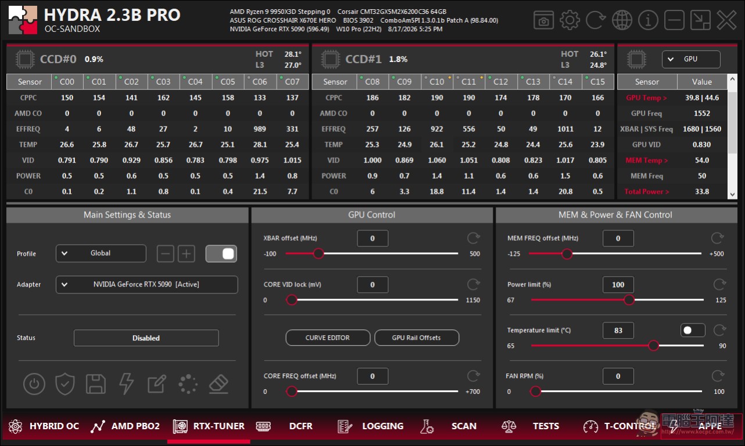Click the Temperature limit slider handle
The width and height of the screenshot is (745, 446).
[x=654, y=346]
